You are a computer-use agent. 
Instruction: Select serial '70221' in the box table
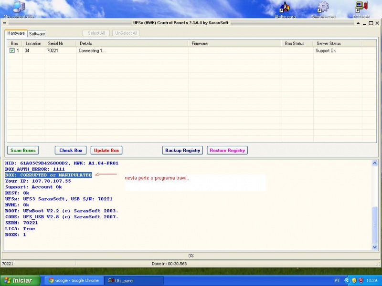[53, 51]
